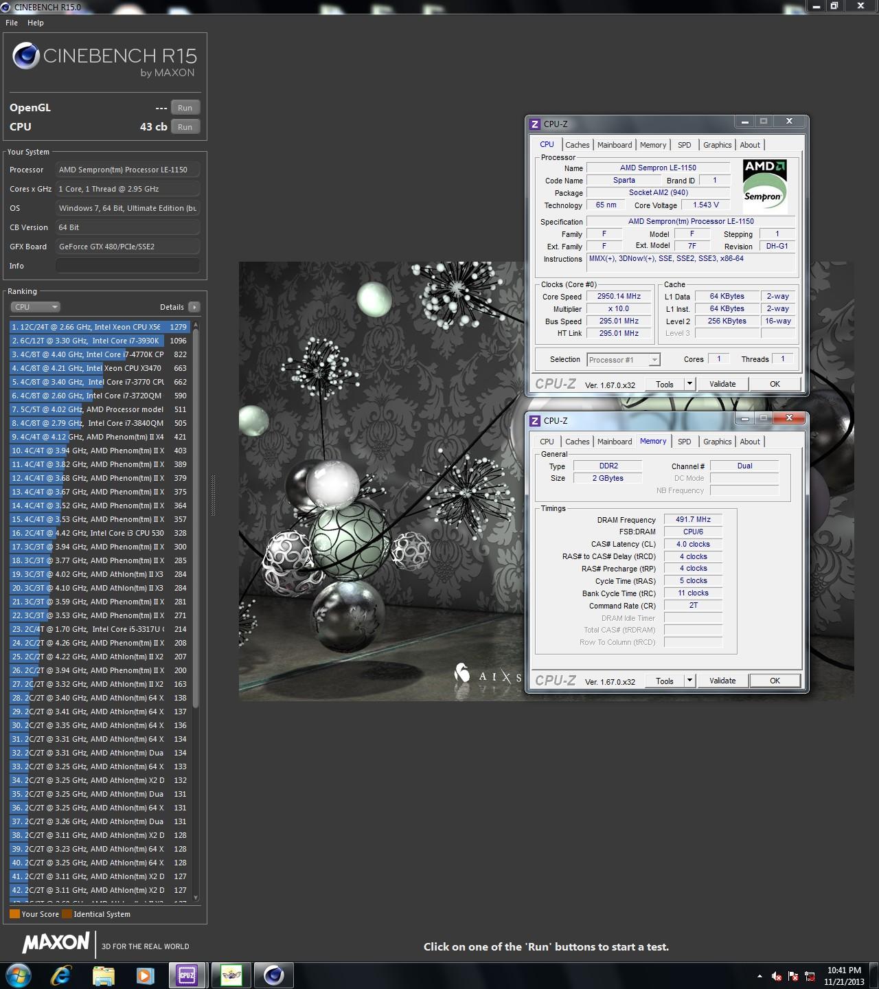Open Graphics tab in lower CPU-Z
Image resolution: width=879 pixels, height=989 pixels.
[x=718, y=442]
